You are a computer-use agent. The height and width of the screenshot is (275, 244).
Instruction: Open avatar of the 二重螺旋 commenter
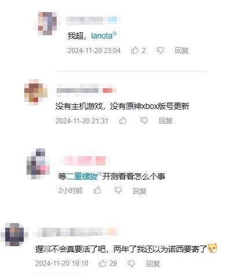coord(38,164)
